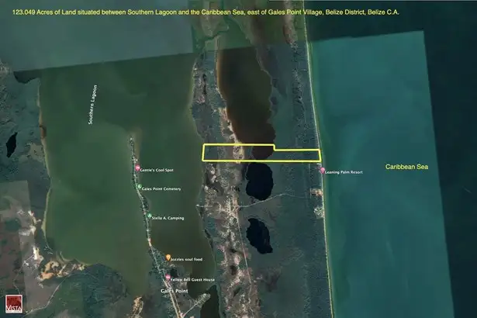
Task: Click the dark pond just below the parcel
Action: [x=259, y=180]
